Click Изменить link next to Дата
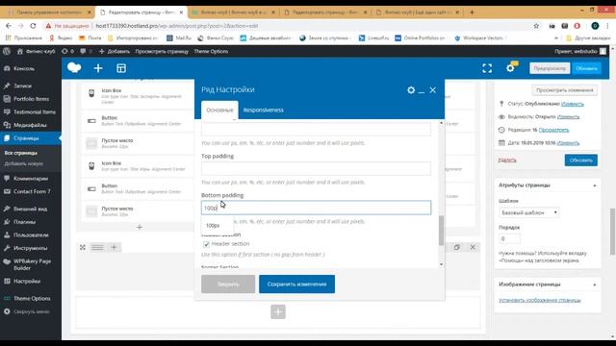616x346 pixels. (568, 143)
